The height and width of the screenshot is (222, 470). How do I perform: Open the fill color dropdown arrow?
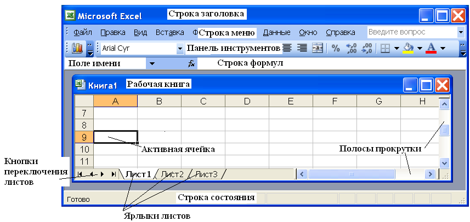420,49
